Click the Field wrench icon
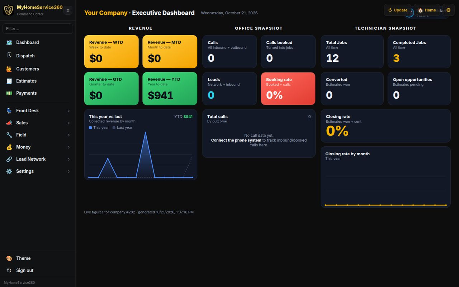The image size is (459, 287). (x=9, y=135)
